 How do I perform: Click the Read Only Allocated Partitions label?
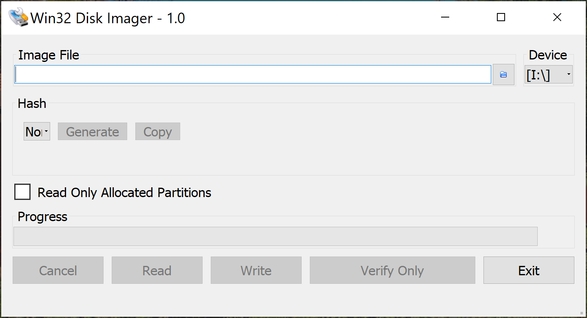[x=124, y=192]
